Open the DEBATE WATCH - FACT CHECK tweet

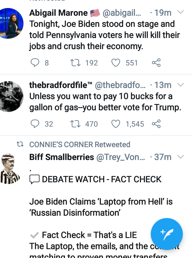coord(101,179)
